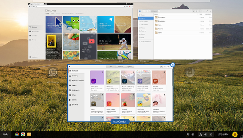Open Duolingo tile in browser window
The width and height of the screenshot is (243, 138).
[71, 24]
